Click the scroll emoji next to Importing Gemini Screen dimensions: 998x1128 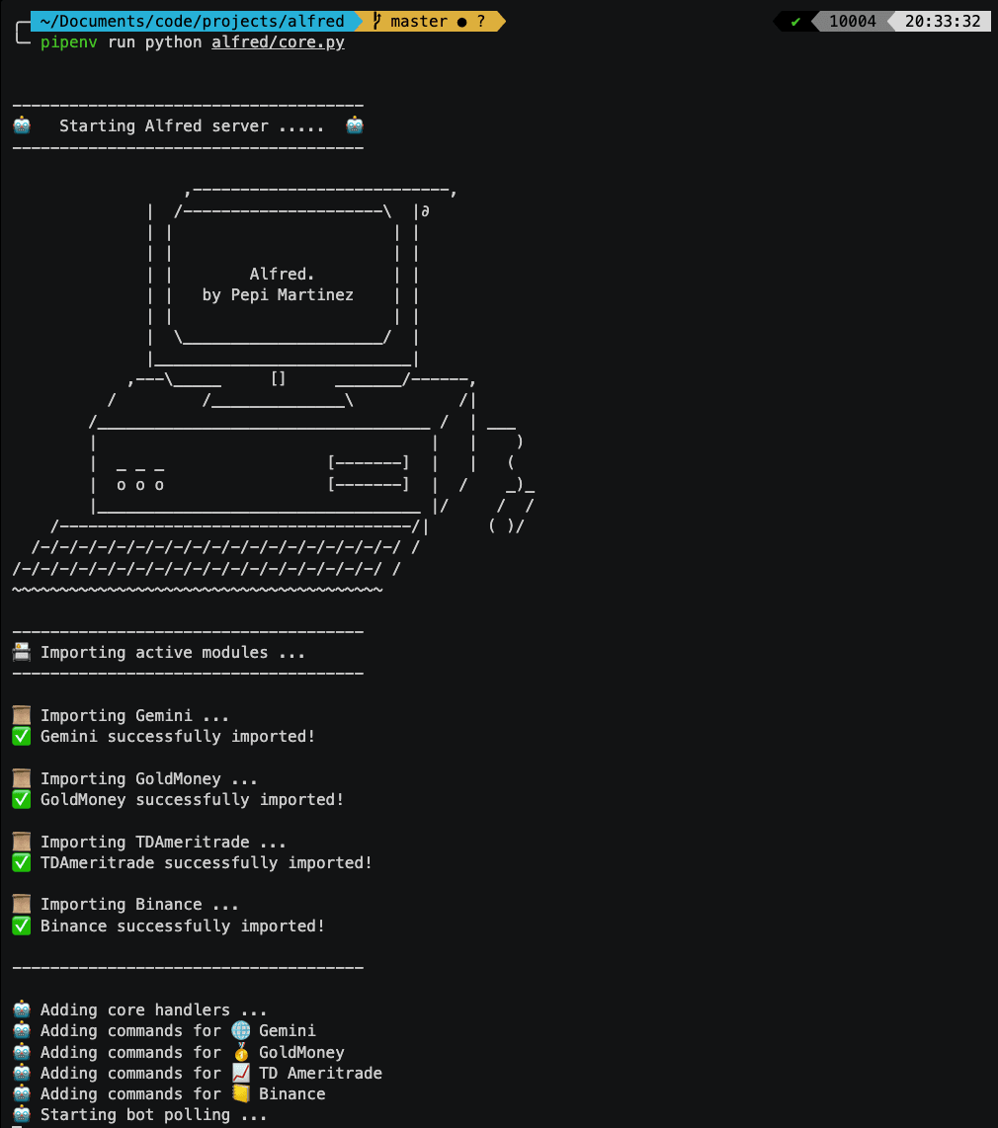click(22, 716)
